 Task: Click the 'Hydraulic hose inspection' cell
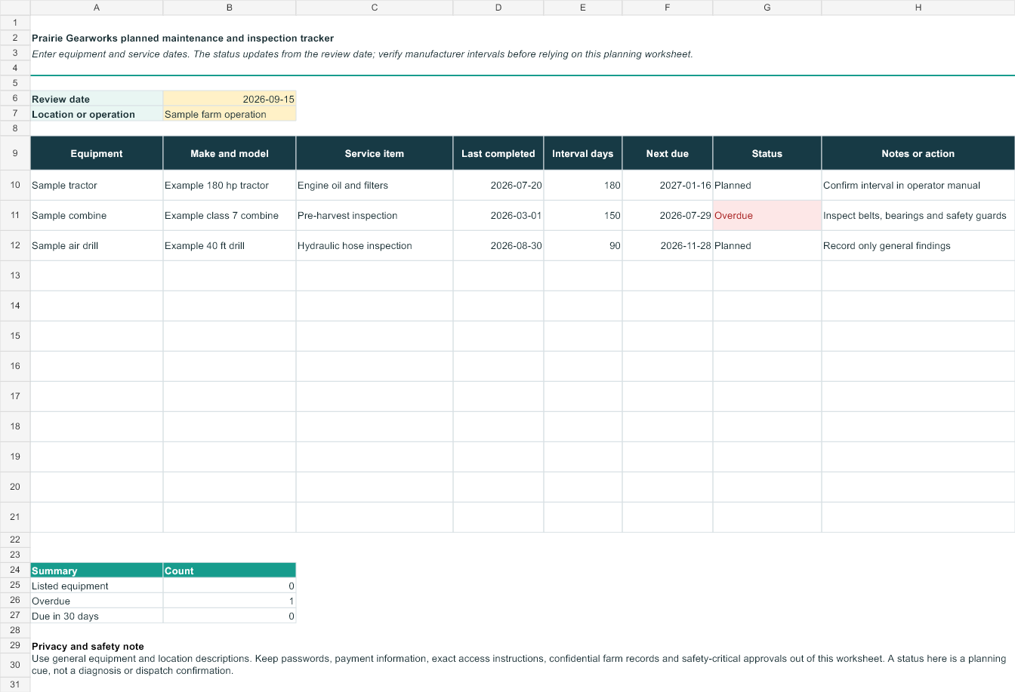coord(375,245)
